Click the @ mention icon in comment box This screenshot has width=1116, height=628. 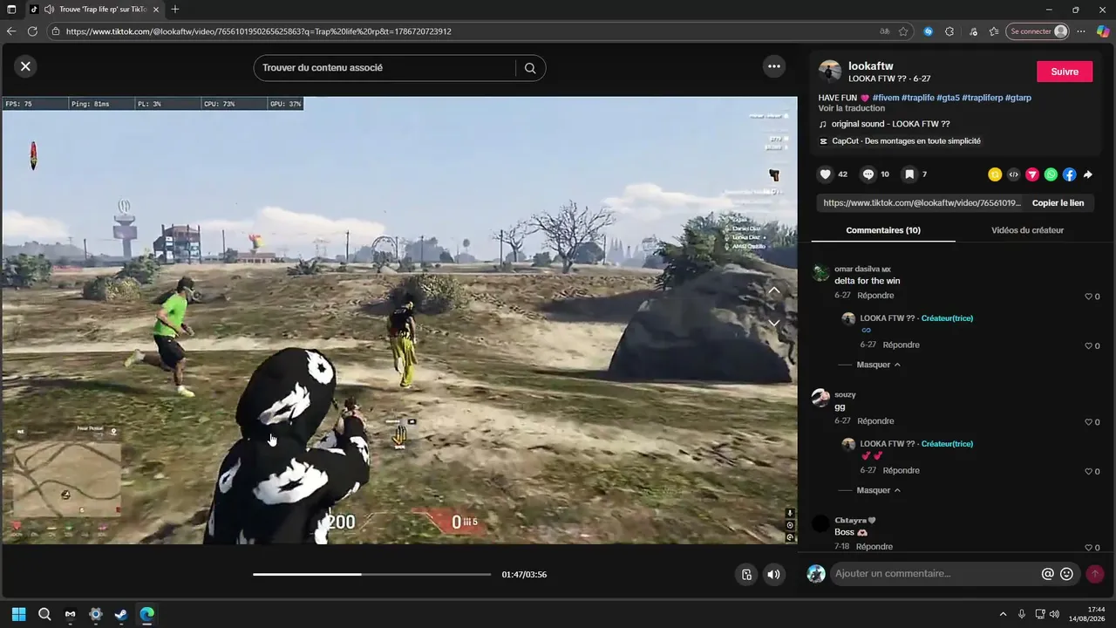click(1048, 574)
